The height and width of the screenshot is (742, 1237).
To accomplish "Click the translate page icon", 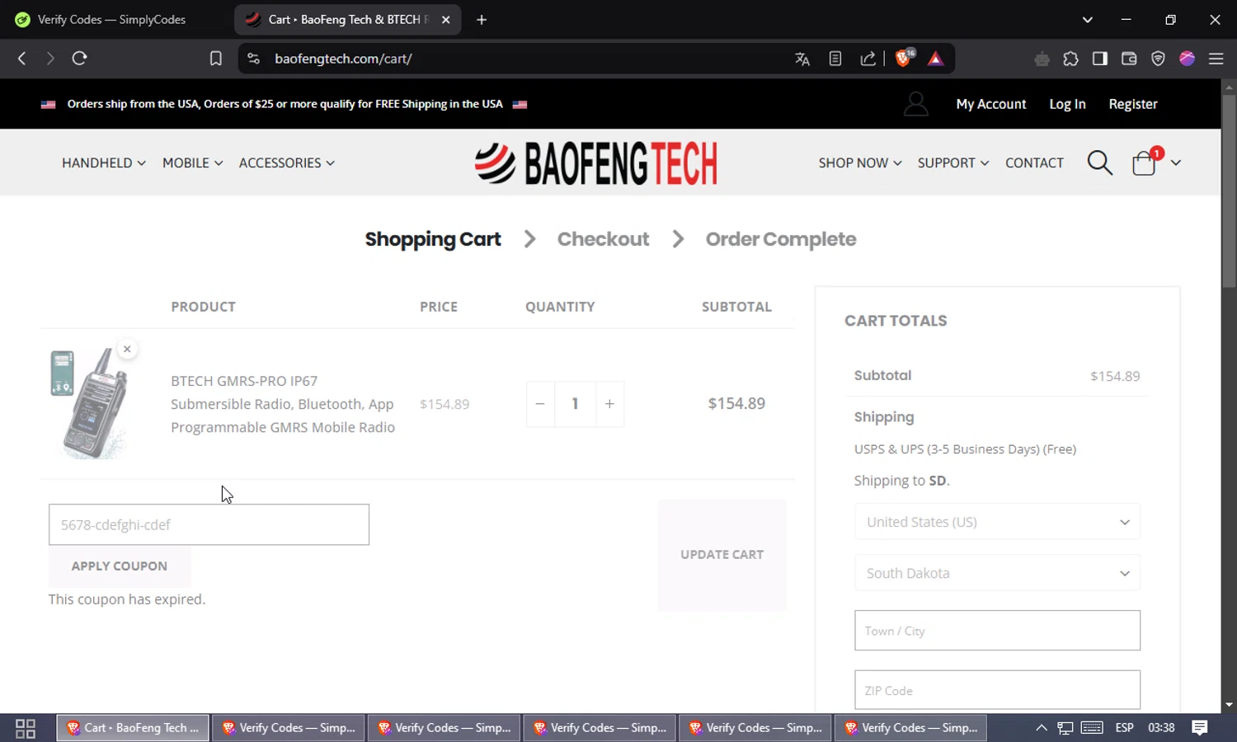I will (x=802, y=59).
